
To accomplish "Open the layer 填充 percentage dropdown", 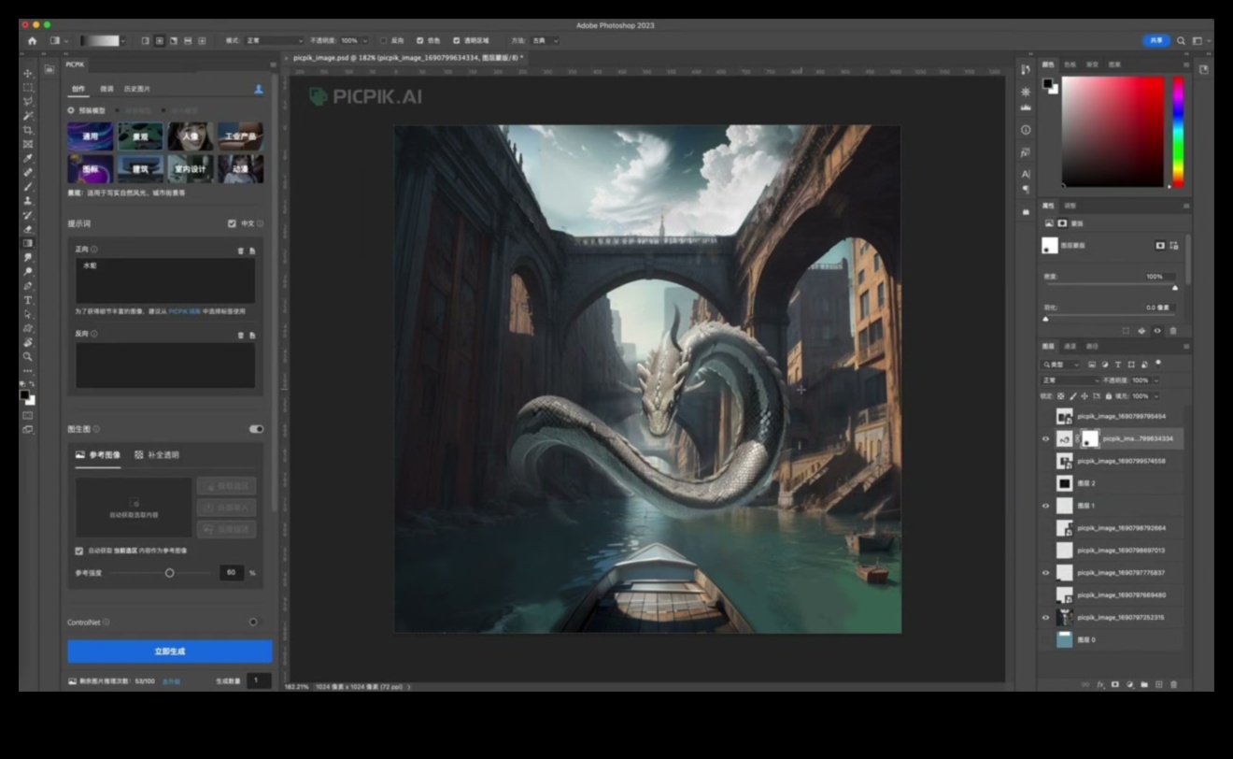I will coord(1155,396).
